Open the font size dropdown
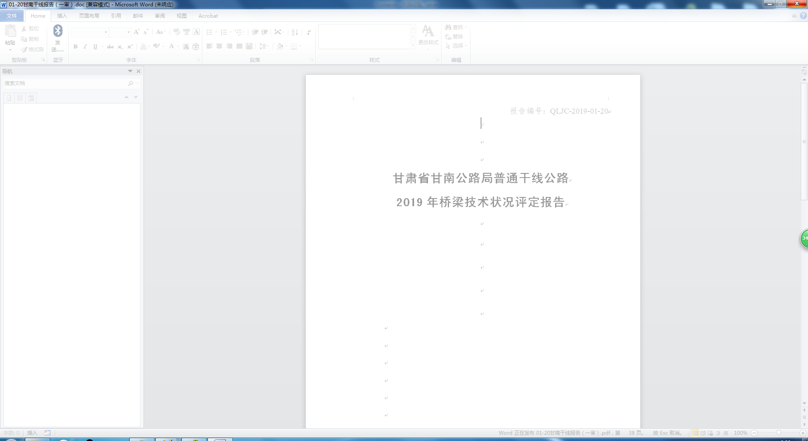The height and width of the screenshot is (441, 808). pos(128,32)
